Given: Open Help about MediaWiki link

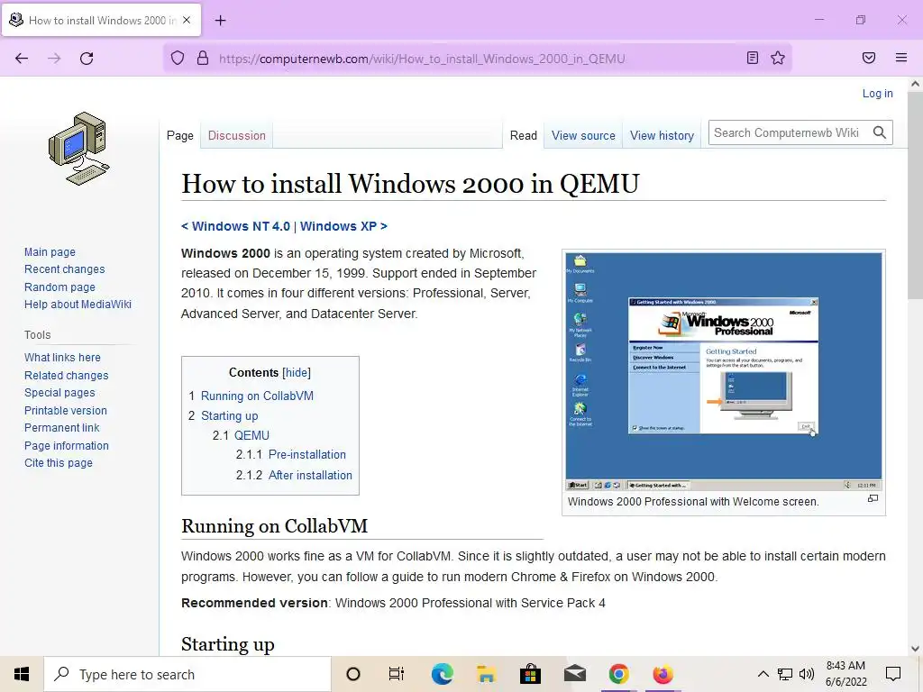Looking at the screenshot, I should 78,305.
